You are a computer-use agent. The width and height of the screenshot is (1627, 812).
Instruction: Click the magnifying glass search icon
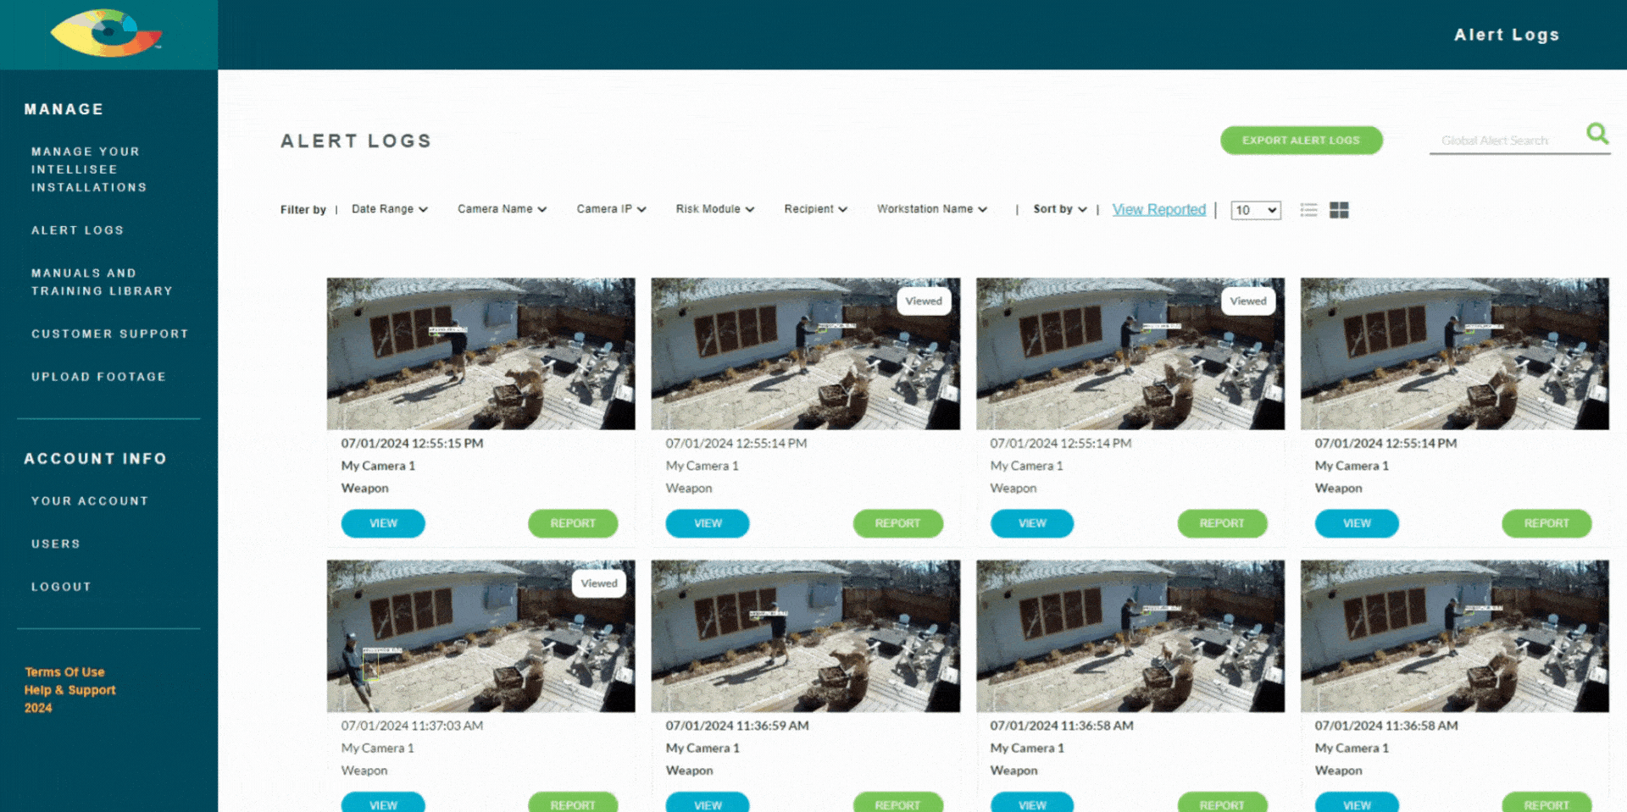1596,134
